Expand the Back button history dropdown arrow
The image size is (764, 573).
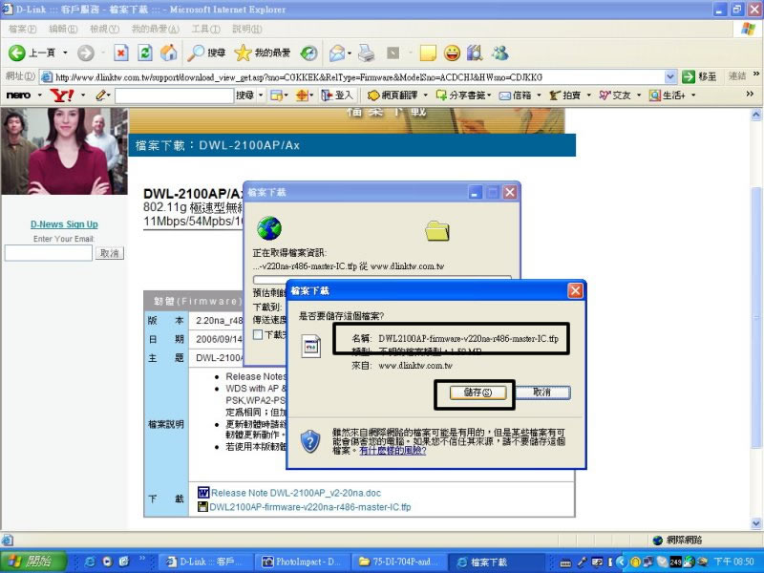[65, 53]
